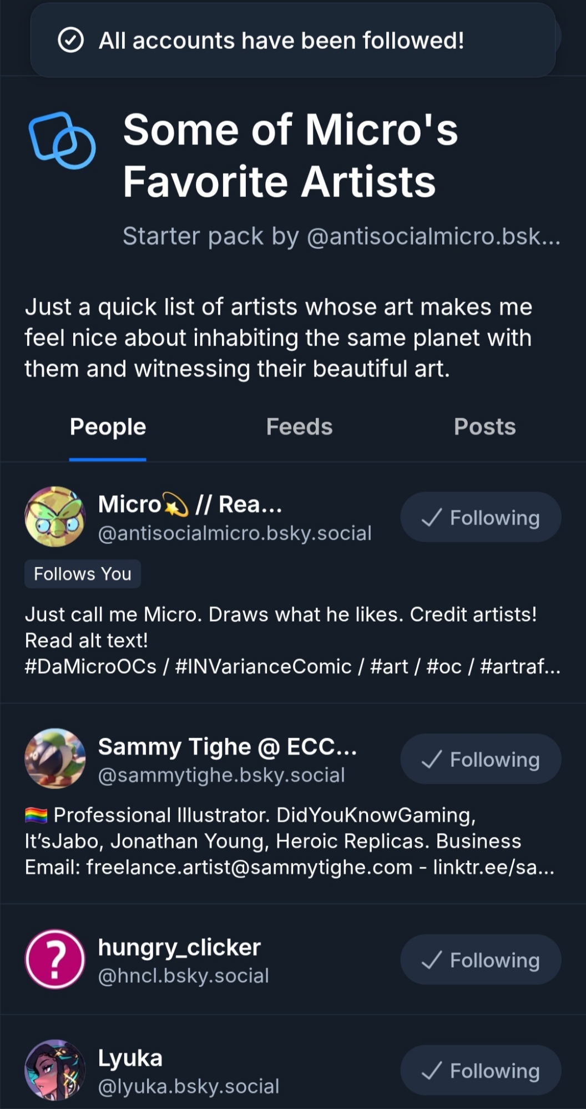Unfollow Micro with the Following button

pos(481,517)
